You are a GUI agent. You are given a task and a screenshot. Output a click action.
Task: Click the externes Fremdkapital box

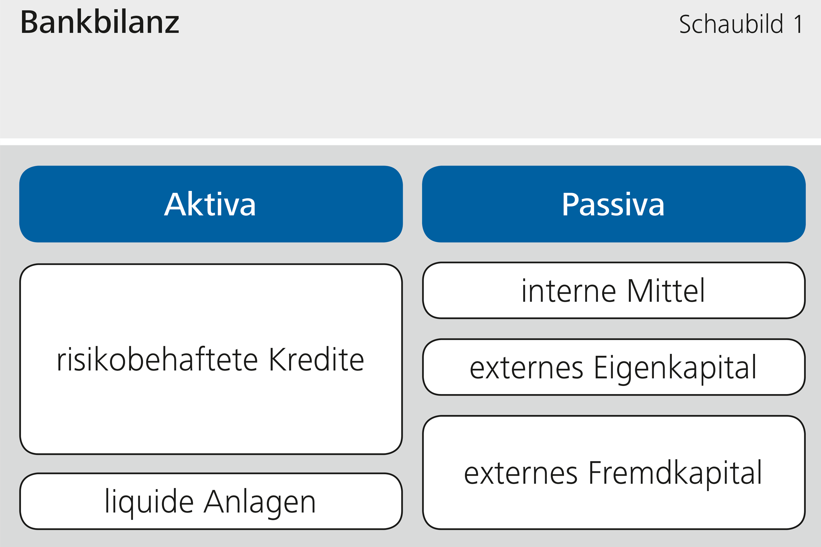point(614,473)
